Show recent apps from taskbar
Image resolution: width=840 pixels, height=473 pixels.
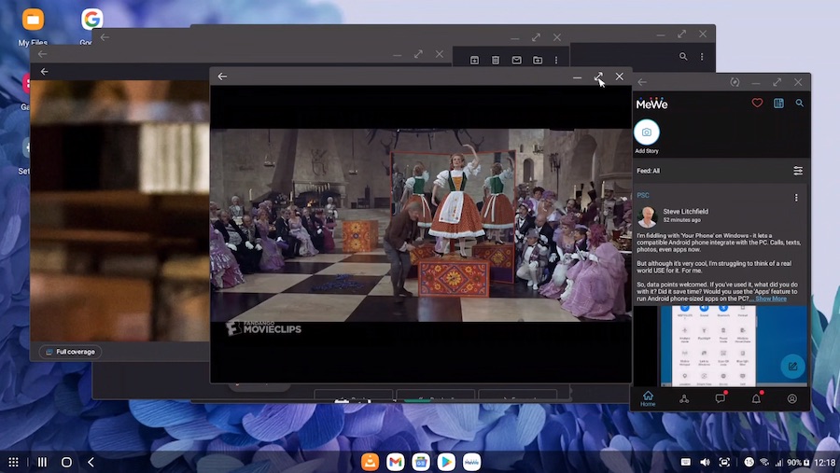coord(42,462)
